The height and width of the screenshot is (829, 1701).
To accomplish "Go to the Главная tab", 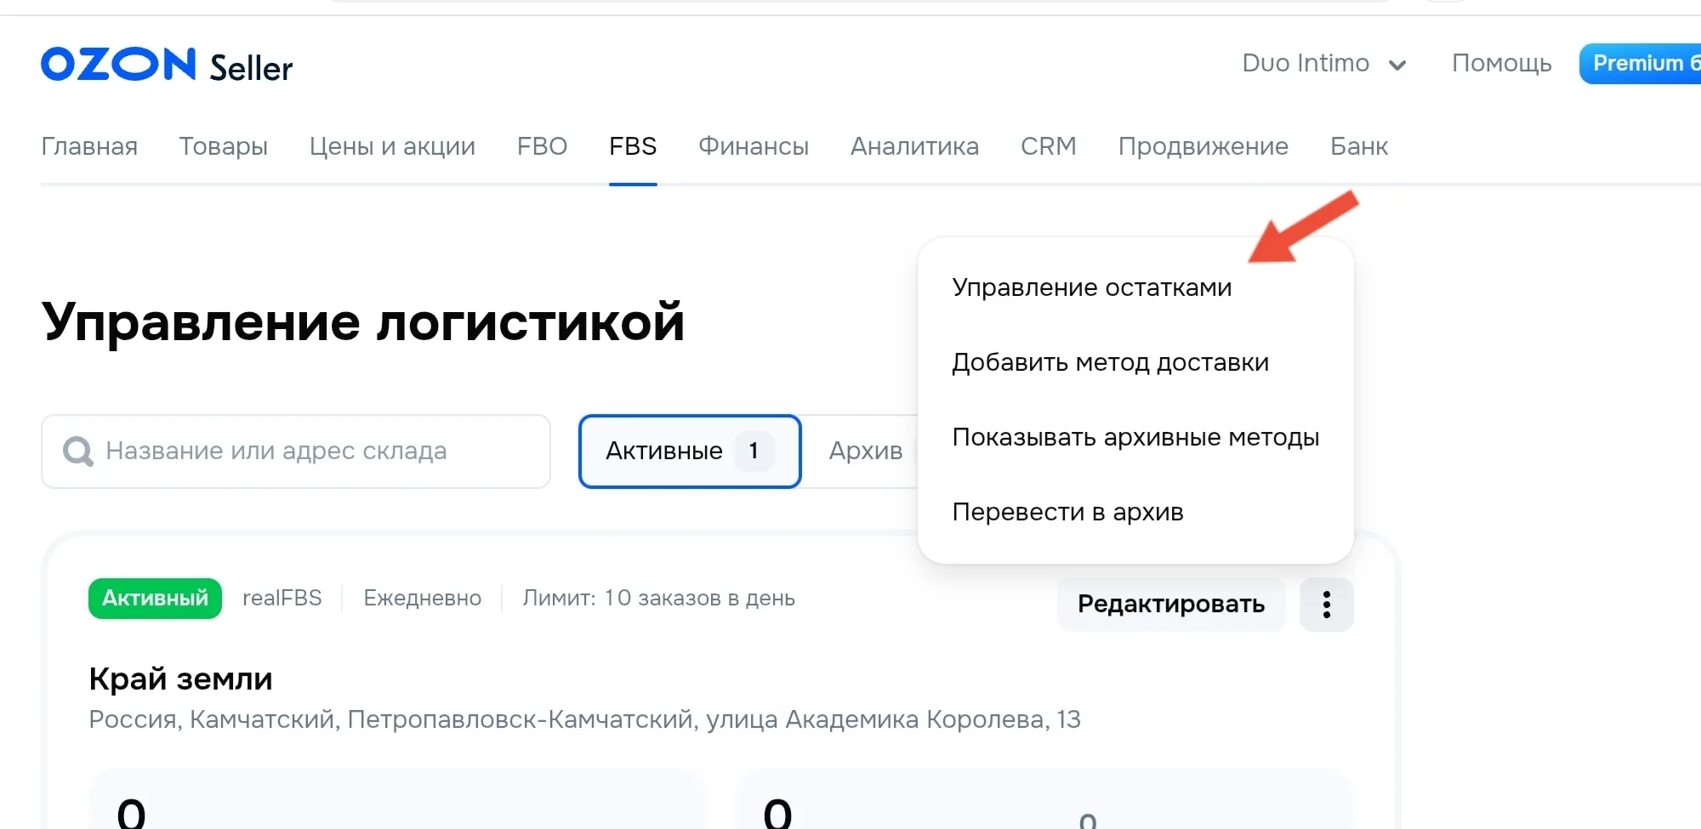I will pos(89,146).
